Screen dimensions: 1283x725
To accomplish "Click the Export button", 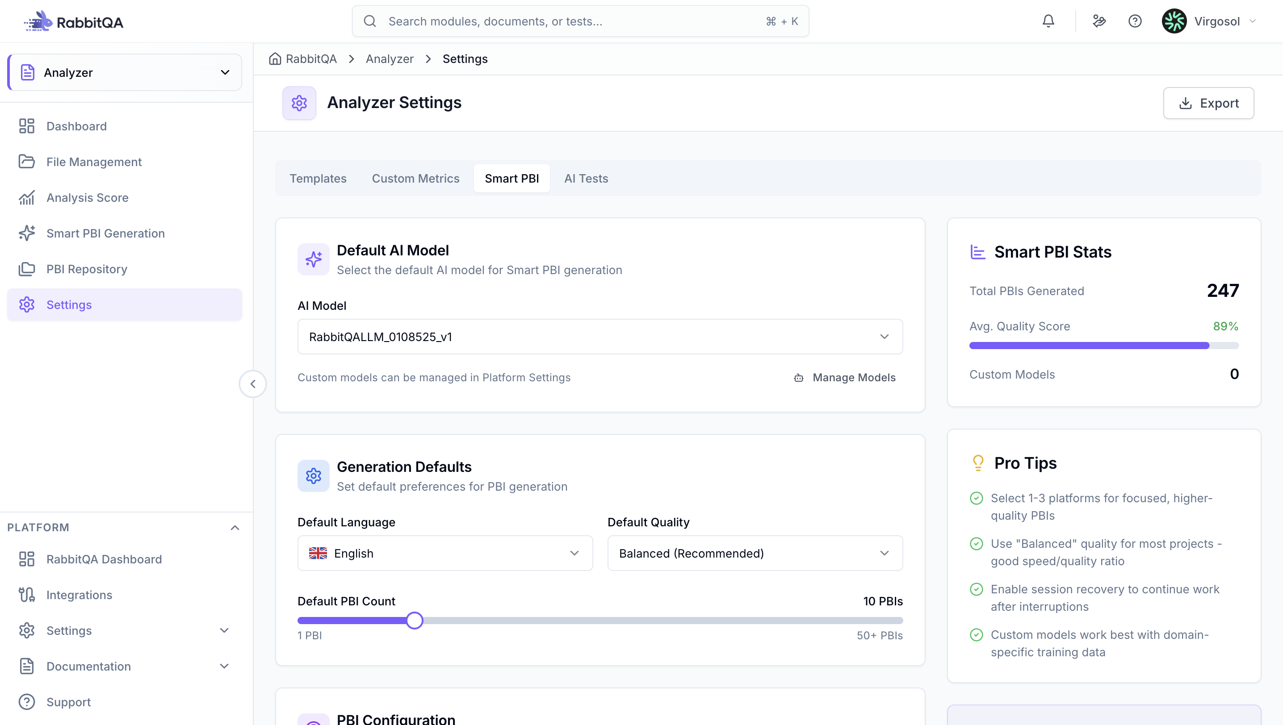I will tap(1208, 103).
